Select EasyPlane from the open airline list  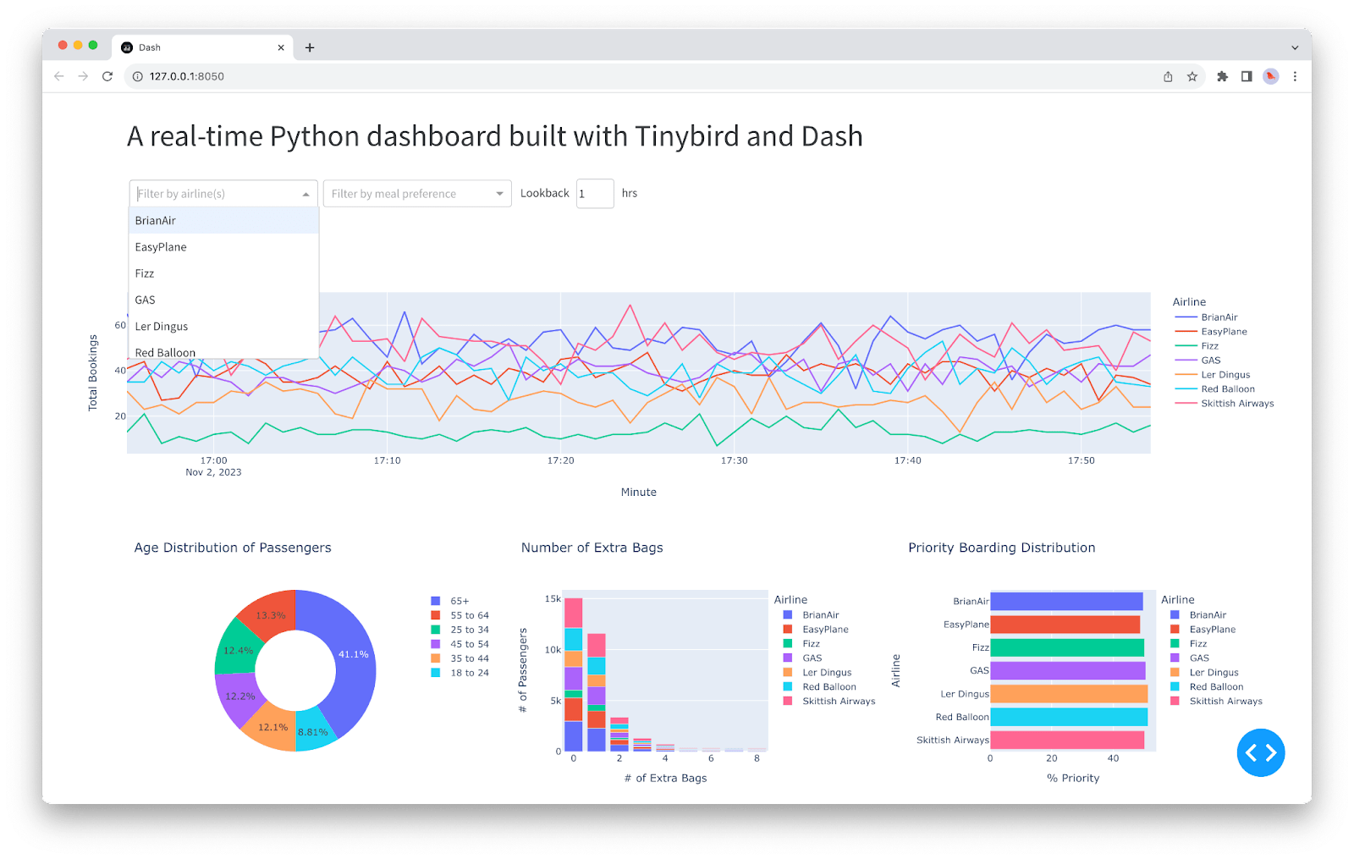160,246
